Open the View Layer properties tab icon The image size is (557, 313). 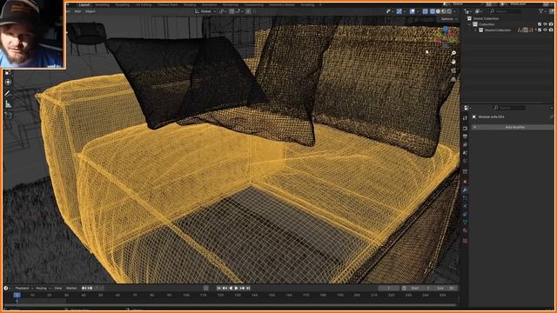pos(465,145)
